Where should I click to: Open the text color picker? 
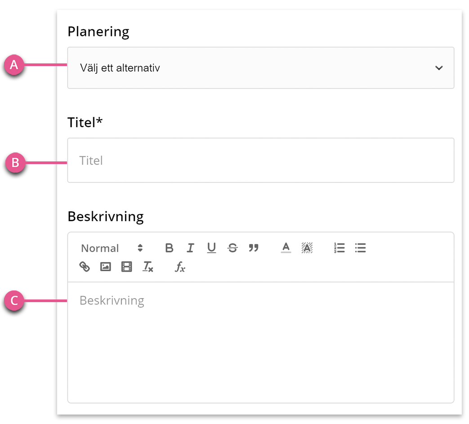pyautogui.click(x=286, y=248)
